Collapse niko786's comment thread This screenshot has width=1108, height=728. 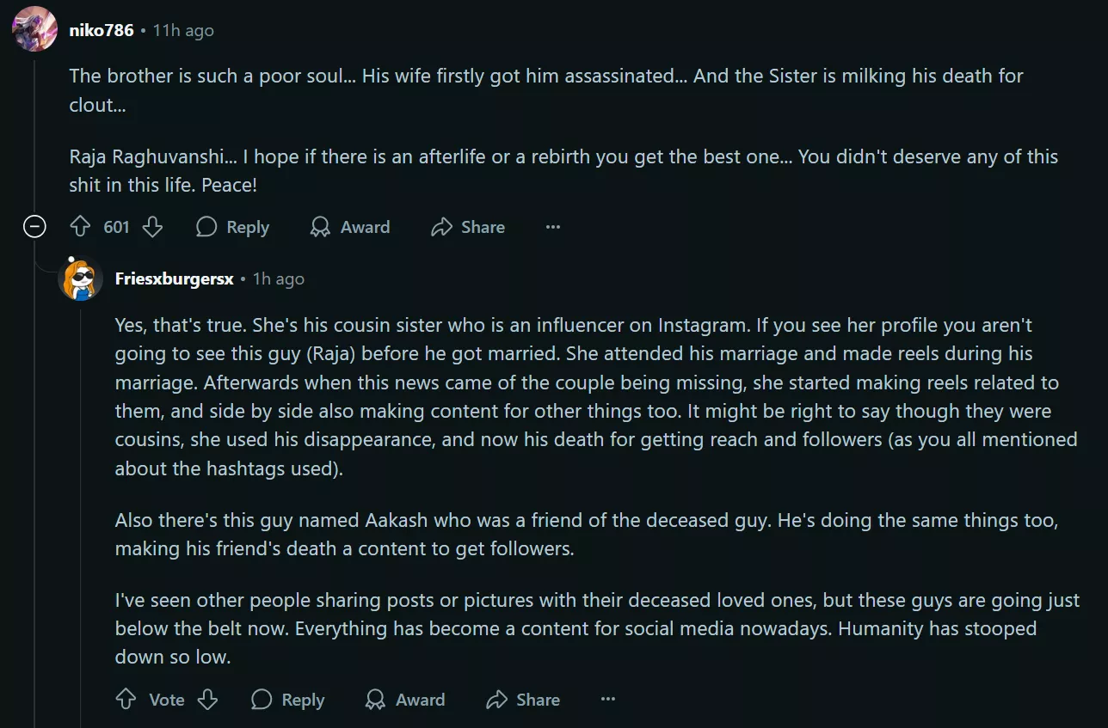point(34,227)
